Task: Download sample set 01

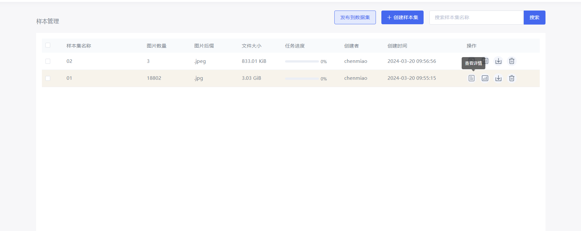Action: [x=498, y=78]
